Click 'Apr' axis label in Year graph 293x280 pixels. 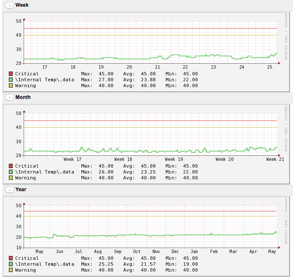[x=253, y=252]
